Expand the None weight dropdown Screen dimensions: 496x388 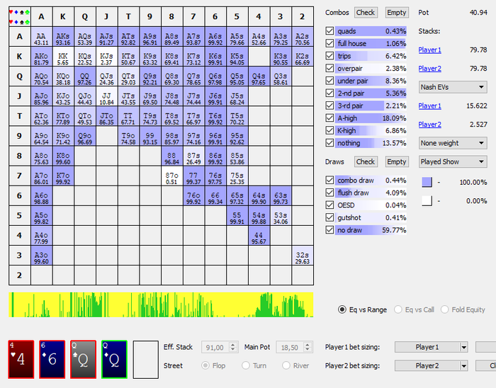pyautogui.click(x=451, y=143)
